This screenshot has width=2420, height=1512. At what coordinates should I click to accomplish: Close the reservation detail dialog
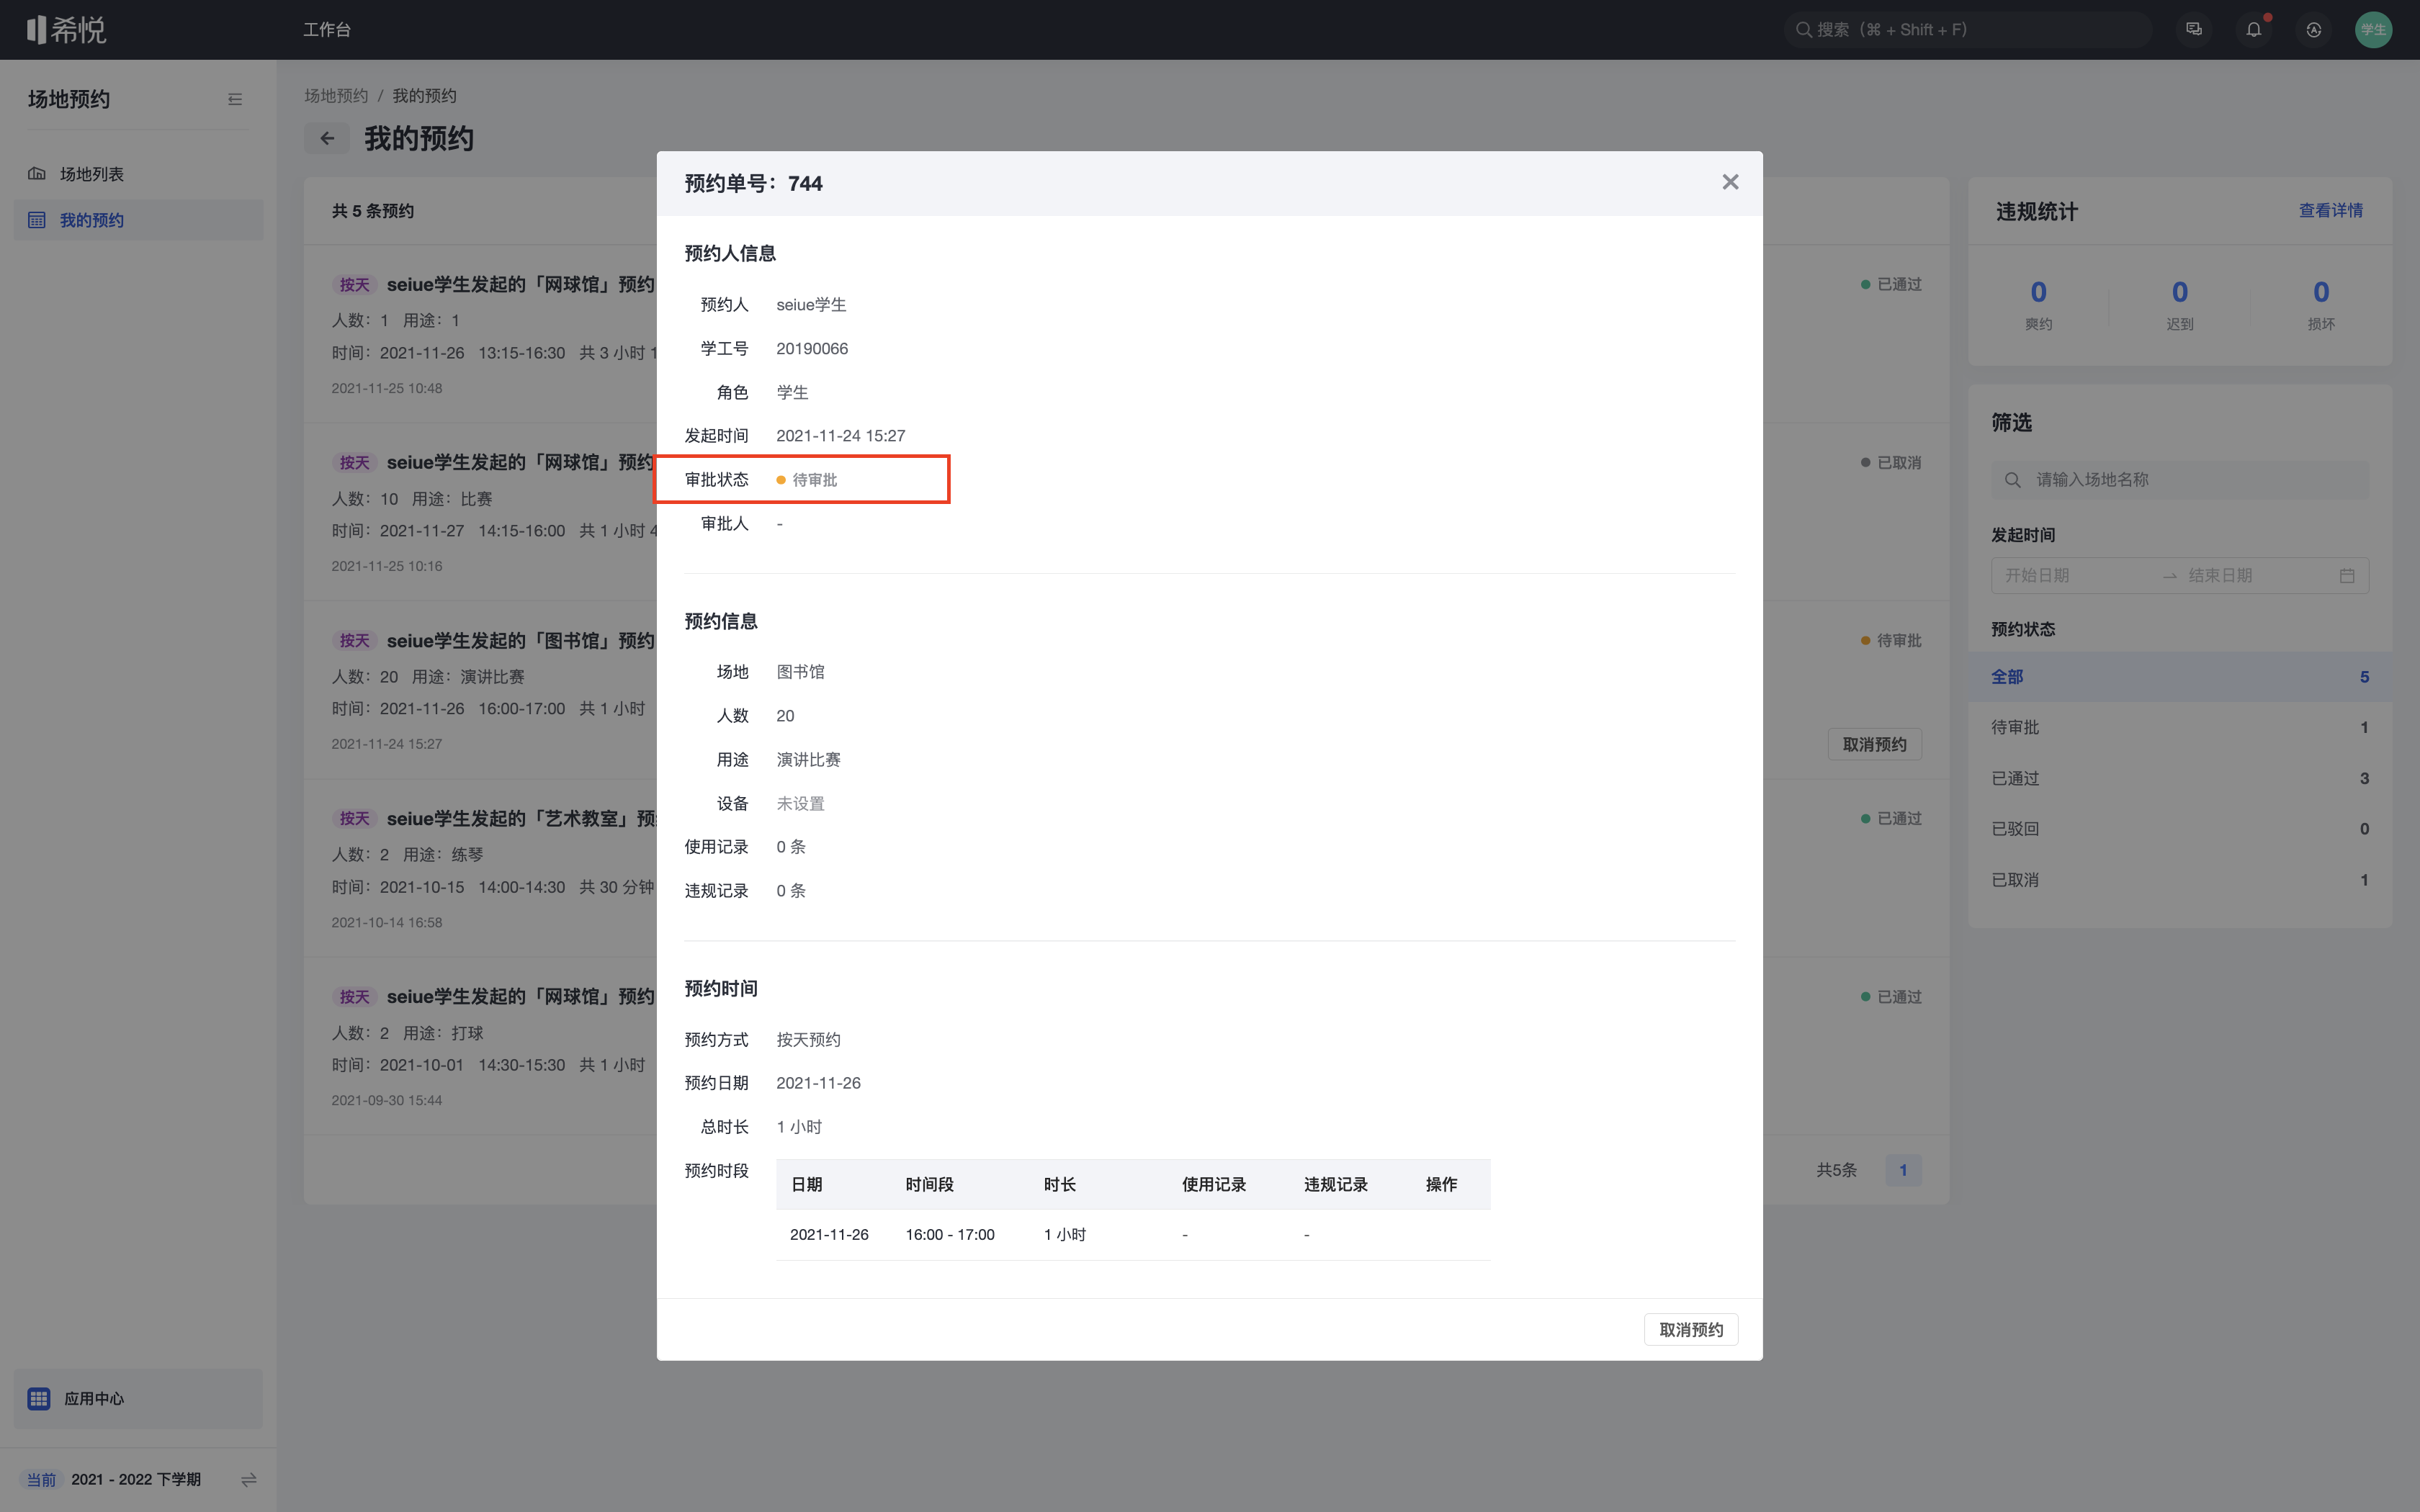1730,182
